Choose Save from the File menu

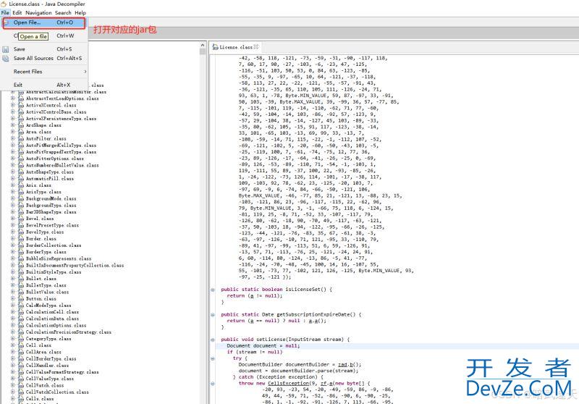click(x=44, y=49)
